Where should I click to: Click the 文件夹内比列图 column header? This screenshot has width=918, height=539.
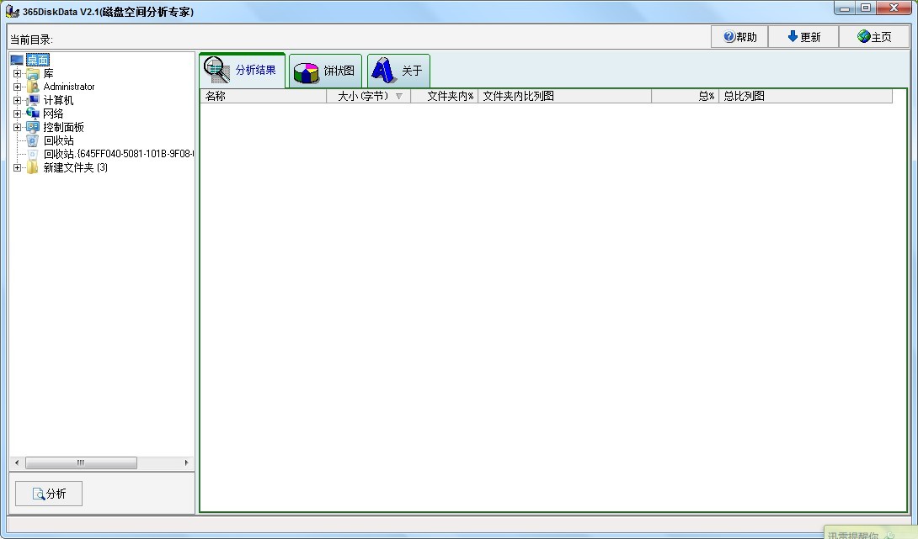click(x=564, y=96)
